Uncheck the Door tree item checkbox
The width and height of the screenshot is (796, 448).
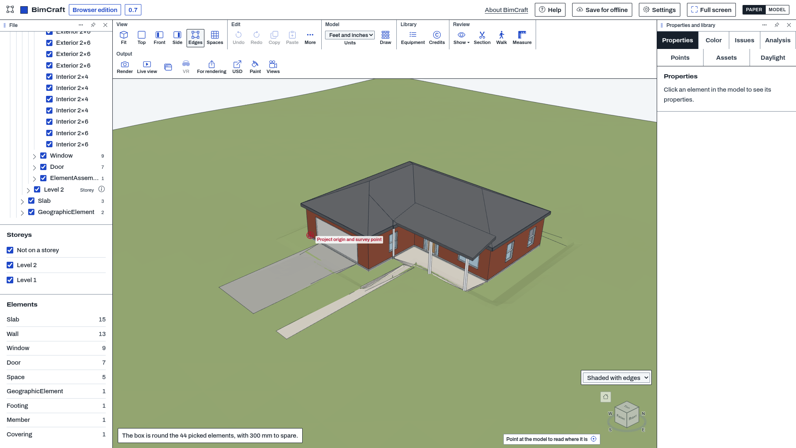tap(43, 167)
